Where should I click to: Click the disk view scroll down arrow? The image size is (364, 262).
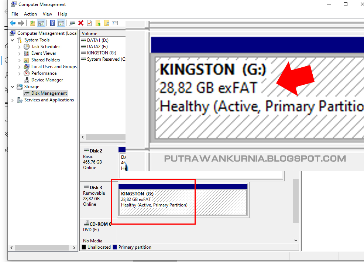click(x=296, y=241)
